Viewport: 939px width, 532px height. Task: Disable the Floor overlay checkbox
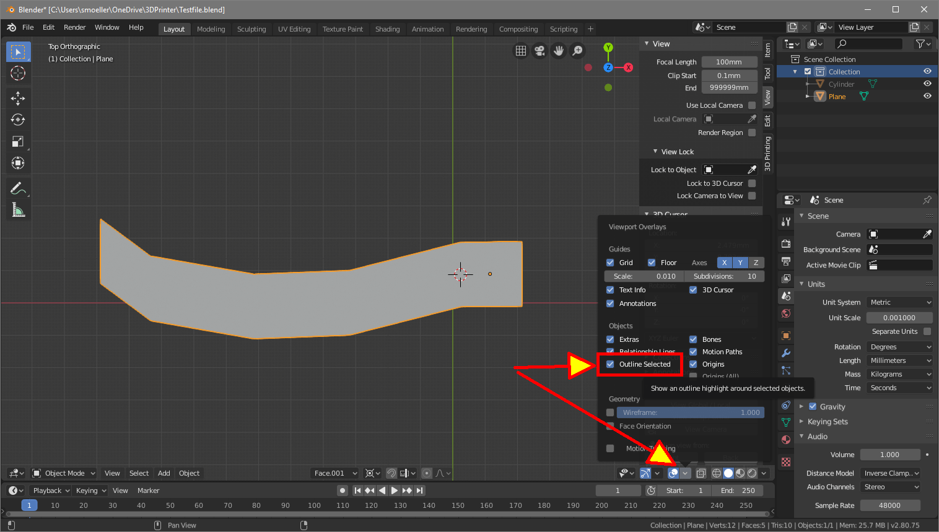pos(652,262)
